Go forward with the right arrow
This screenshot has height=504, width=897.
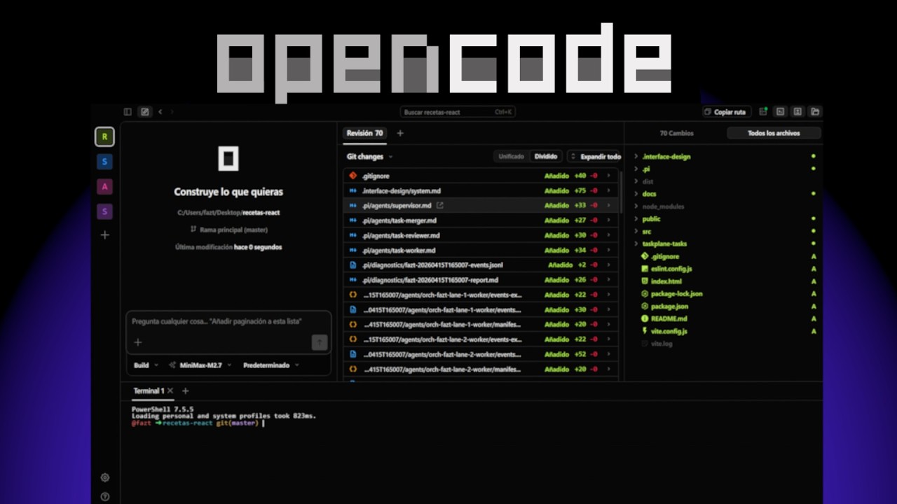pos(172,111)
